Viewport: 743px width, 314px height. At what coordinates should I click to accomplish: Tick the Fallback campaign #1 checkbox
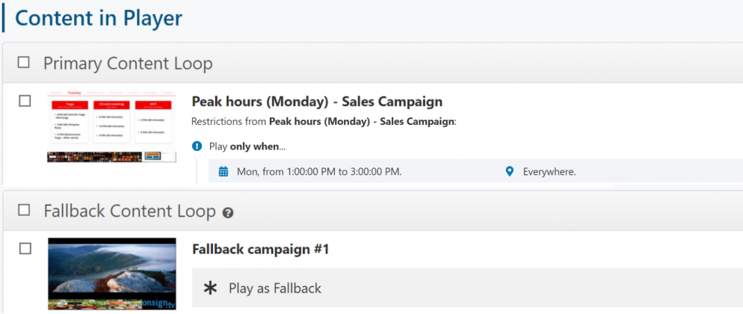click(25, 249)
